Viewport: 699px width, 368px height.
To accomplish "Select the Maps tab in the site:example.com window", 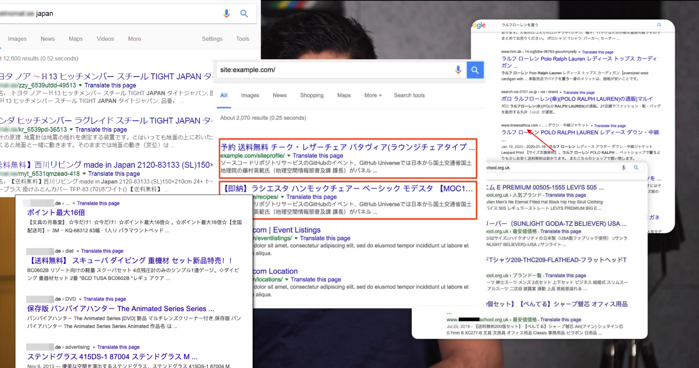I will coord(344,95).
